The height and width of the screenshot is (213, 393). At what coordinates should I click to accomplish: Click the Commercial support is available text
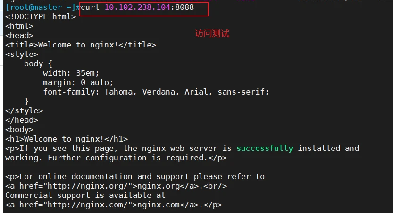(x=85, y=195)
